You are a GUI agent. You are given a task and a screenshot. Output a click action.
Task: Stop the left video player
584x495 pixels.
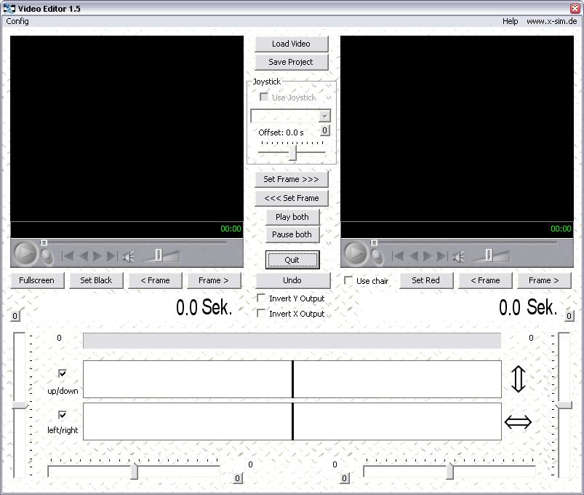click(x=47, y=256)
